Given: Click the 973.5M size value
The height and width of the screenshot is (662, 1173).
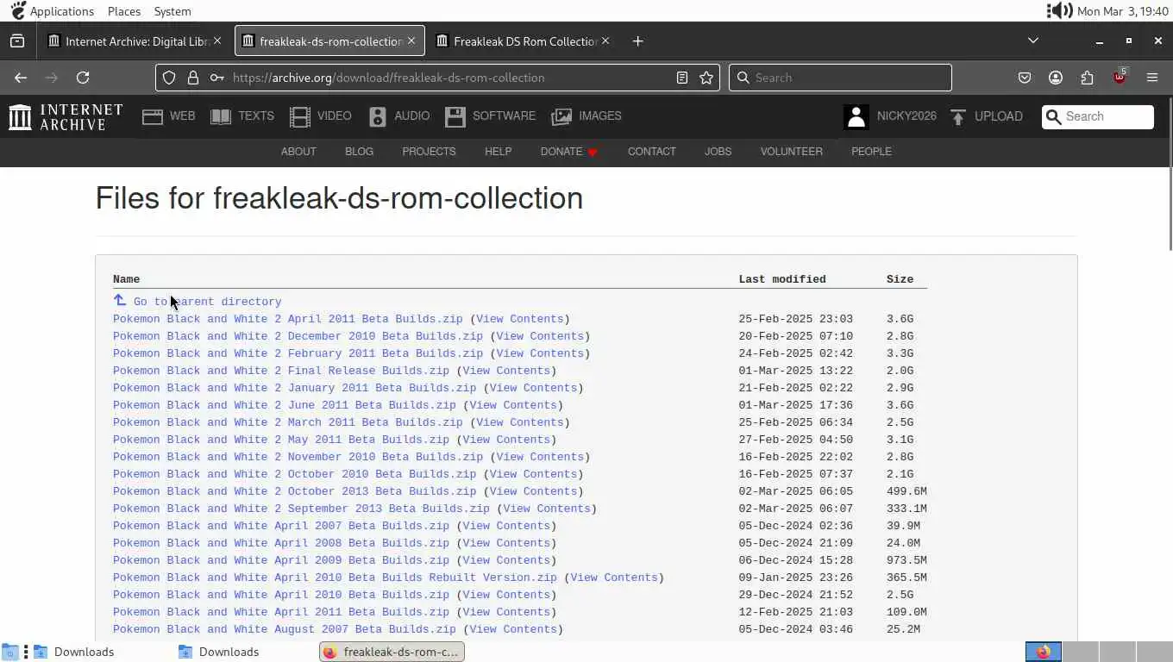Looking at the screenshot, I should (x=906, y=560).
